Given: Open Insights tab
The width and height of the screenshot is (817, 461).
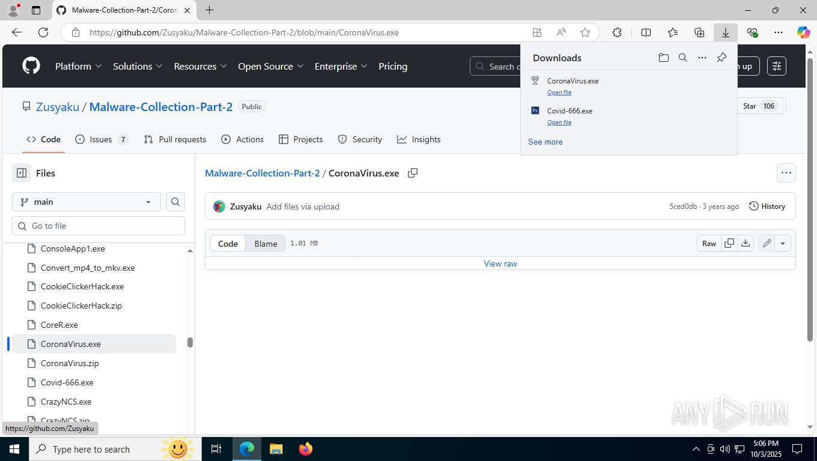Looking at the screenshot, I should click(x=419, y=139).
